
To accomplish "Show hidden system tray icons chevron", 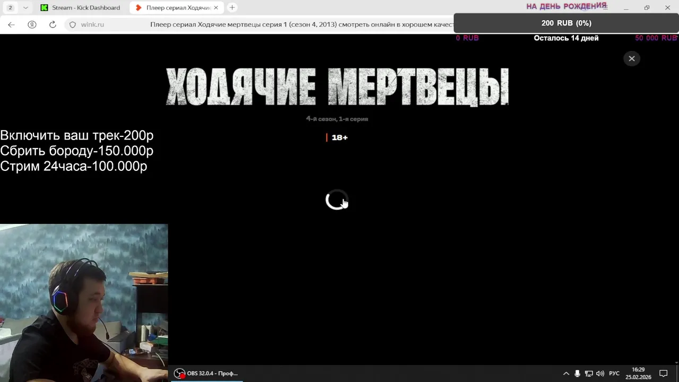I will (566, 374).
